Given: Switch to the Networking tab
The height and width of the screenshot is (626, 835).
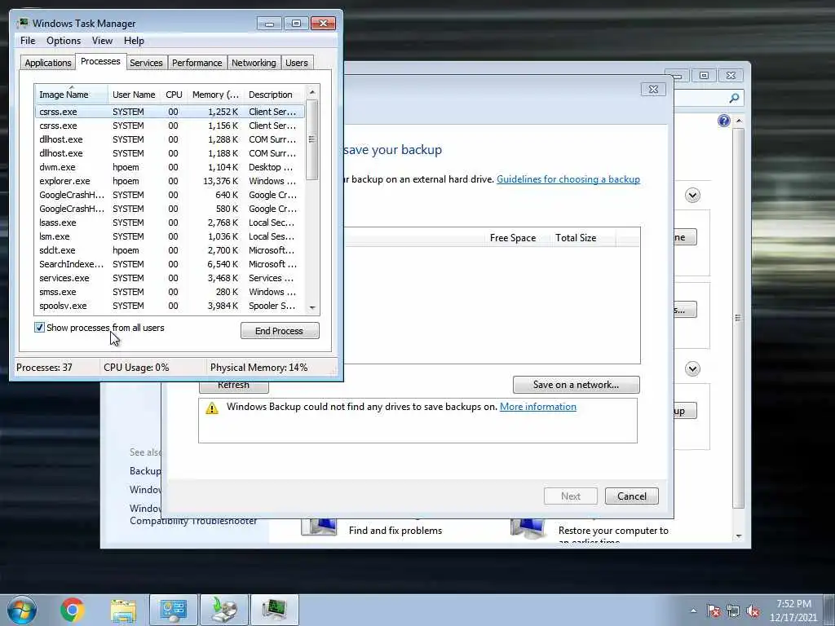Looking at the screenshot, I should coord(254,63).
